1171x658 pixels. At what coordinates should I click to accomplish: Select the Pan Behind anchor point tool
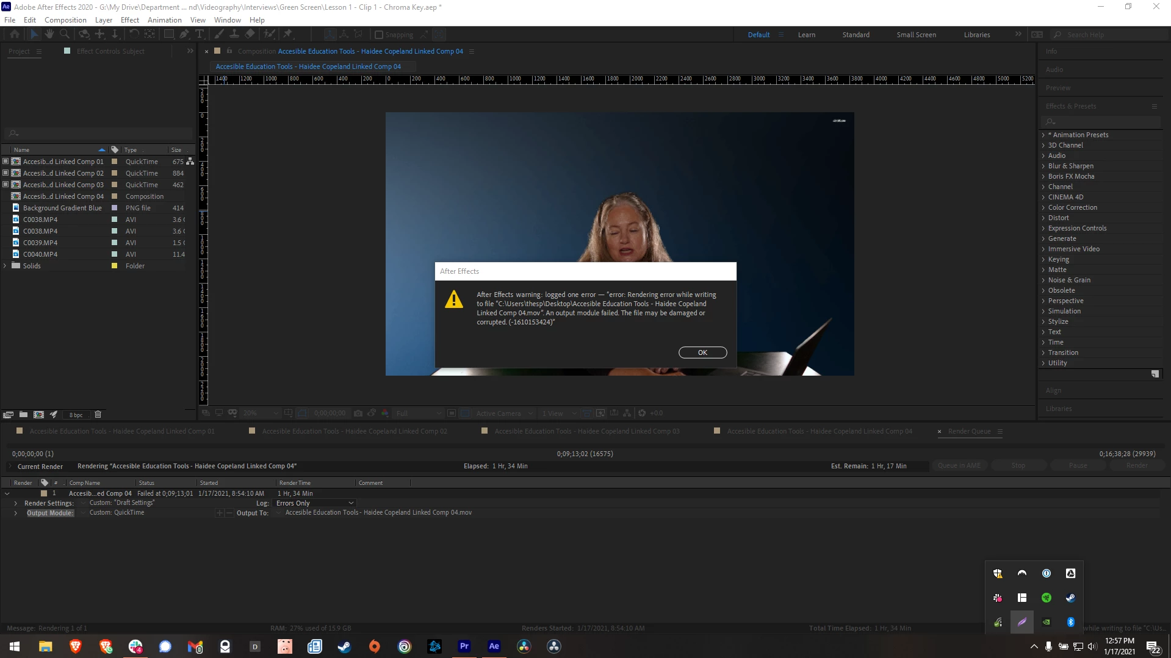click(149, 35)
